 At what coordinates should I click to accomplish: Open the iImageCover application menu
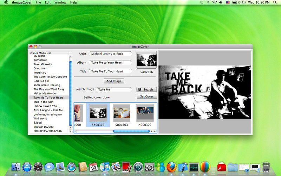tap(22, 2)
